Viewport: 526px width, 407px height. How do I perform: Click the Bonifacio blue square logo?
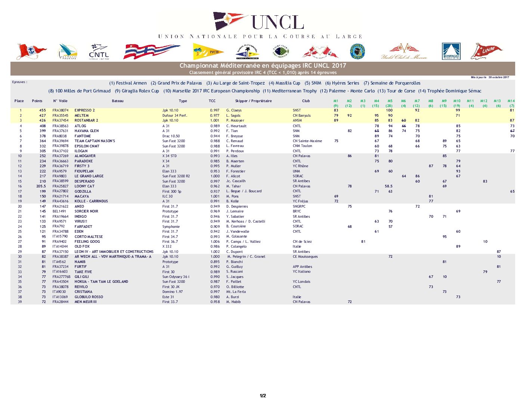pyautogui.click(x=451, y=51)
